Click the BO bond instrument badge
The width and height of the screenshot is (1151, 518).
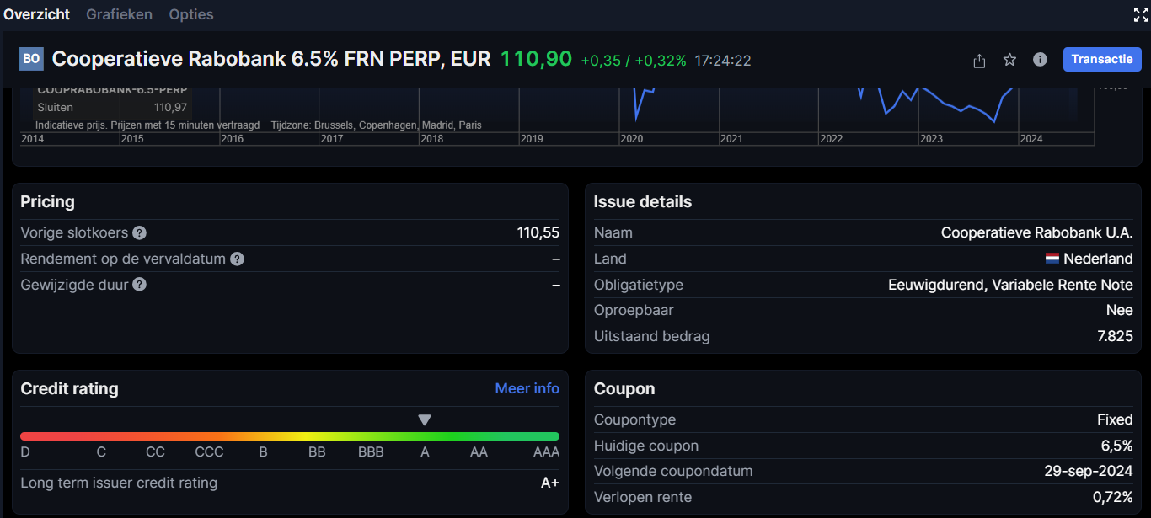[31, 59]
